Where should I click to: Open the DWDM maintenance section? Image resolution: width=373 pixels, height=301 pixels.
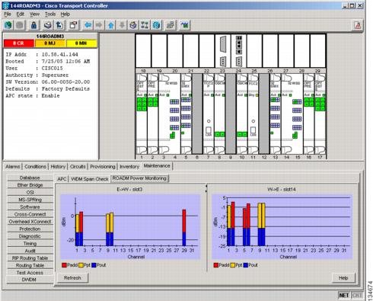(30, 280)
